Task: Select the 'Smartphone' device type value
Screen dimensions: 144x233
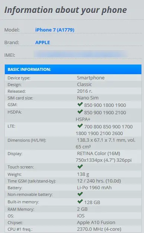Action: 91,78
